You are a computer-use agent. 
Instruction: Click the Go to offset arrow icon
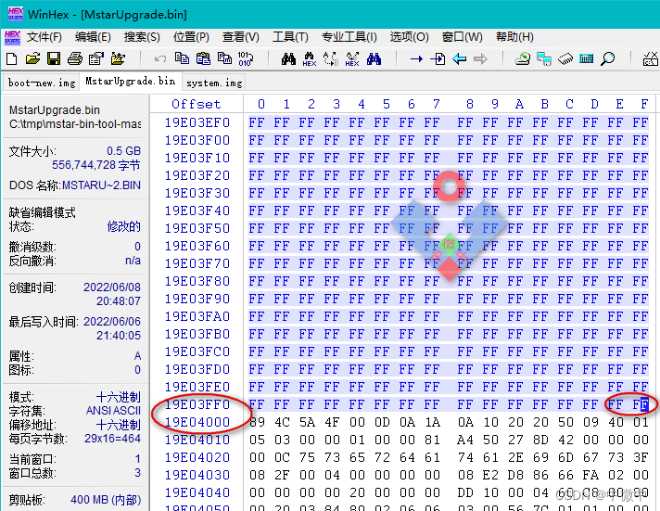(x=416, y=59)
